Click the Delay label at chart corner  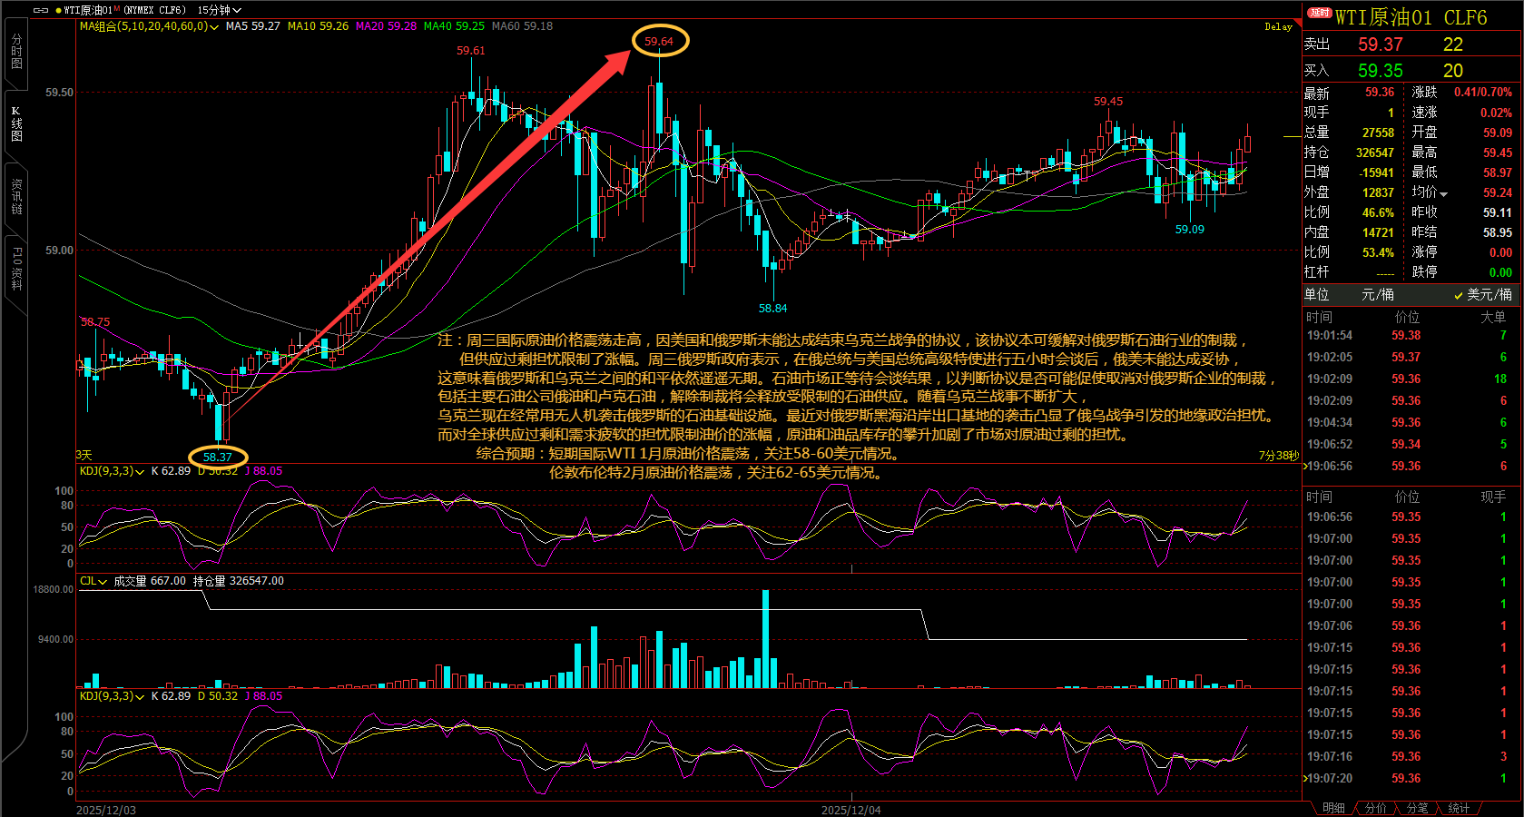coord(1278,27)
